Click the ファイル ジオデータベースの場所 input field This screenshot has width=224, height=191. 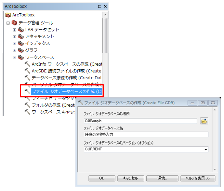click(141, 121)
